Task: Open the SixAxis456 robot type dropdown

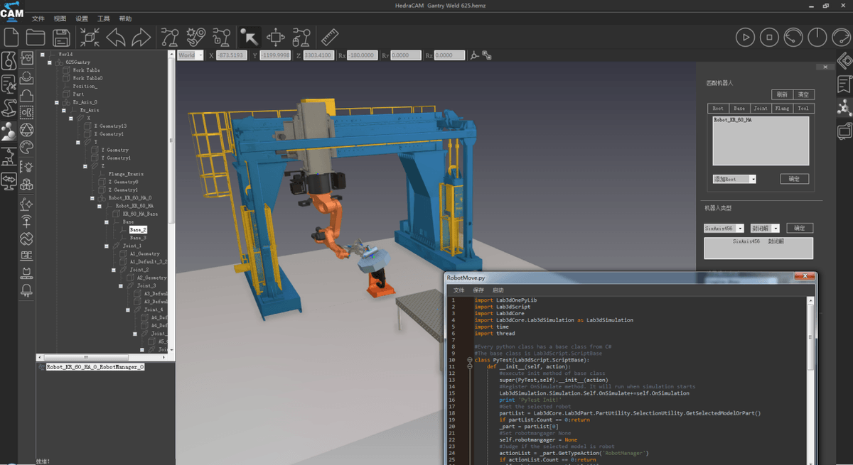Action: click(x=724, y=229)
